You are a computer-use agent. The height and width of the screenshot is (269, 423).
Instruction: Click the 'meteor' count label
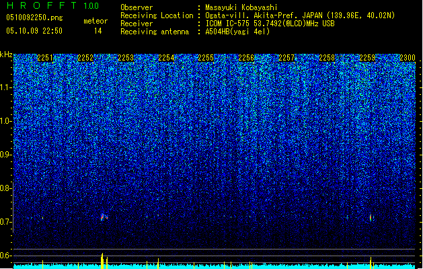pos(95,21)
